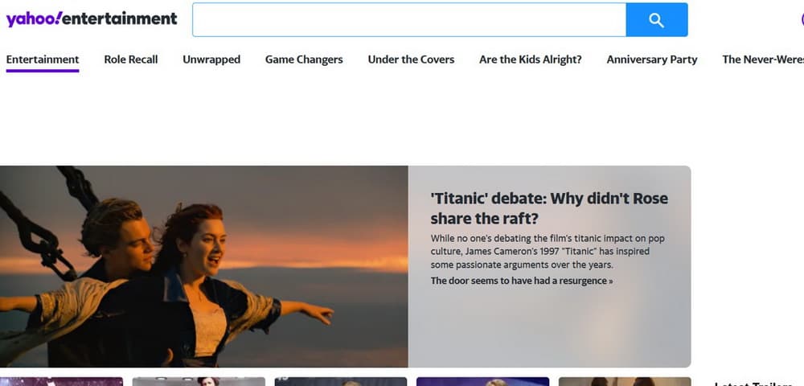Viewport: 804px width, 386px height.
Task: Focus the search text box
Action: click(x=408, y=20)
